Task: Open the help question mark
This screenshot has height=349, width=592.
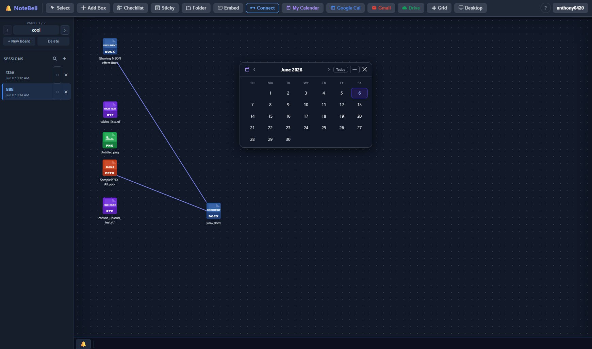Action: click(545, 8)
